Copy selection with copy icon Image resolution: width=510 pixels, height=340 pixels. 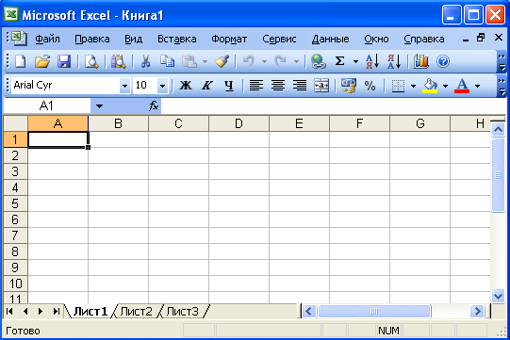click(167, 61)
